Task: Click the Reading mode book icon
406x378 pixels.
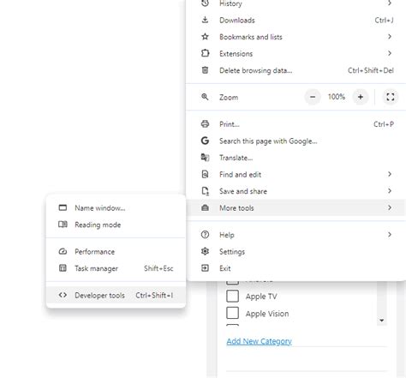Action: point(63,225)
